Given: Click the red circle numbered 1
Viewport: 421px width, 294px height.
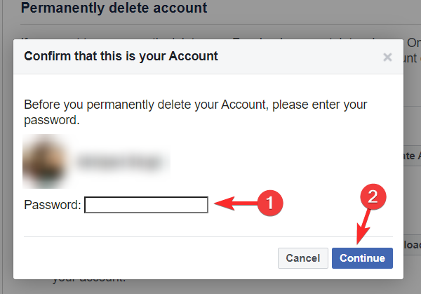Looking at the screenshot, I should 269,203.
